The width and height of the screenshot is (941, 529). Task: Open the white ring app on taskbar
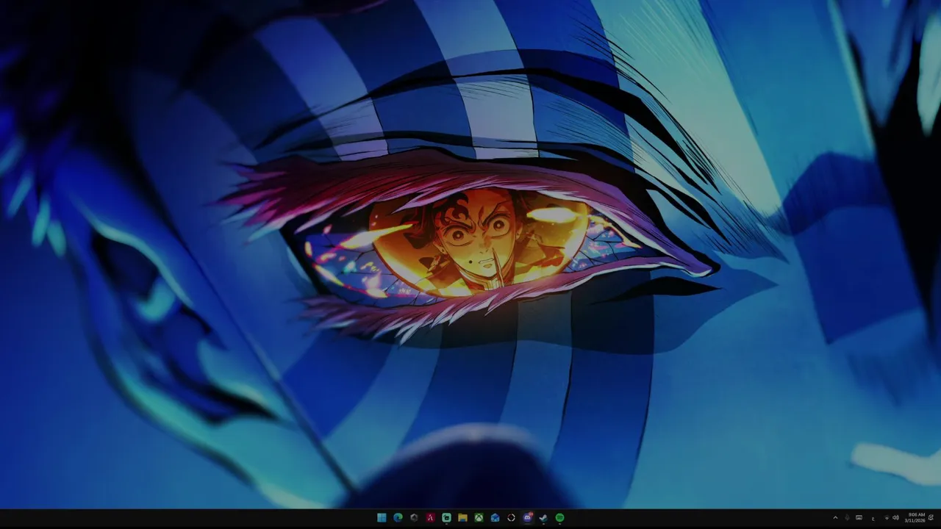pyautogui.click(x=511, y=517)
